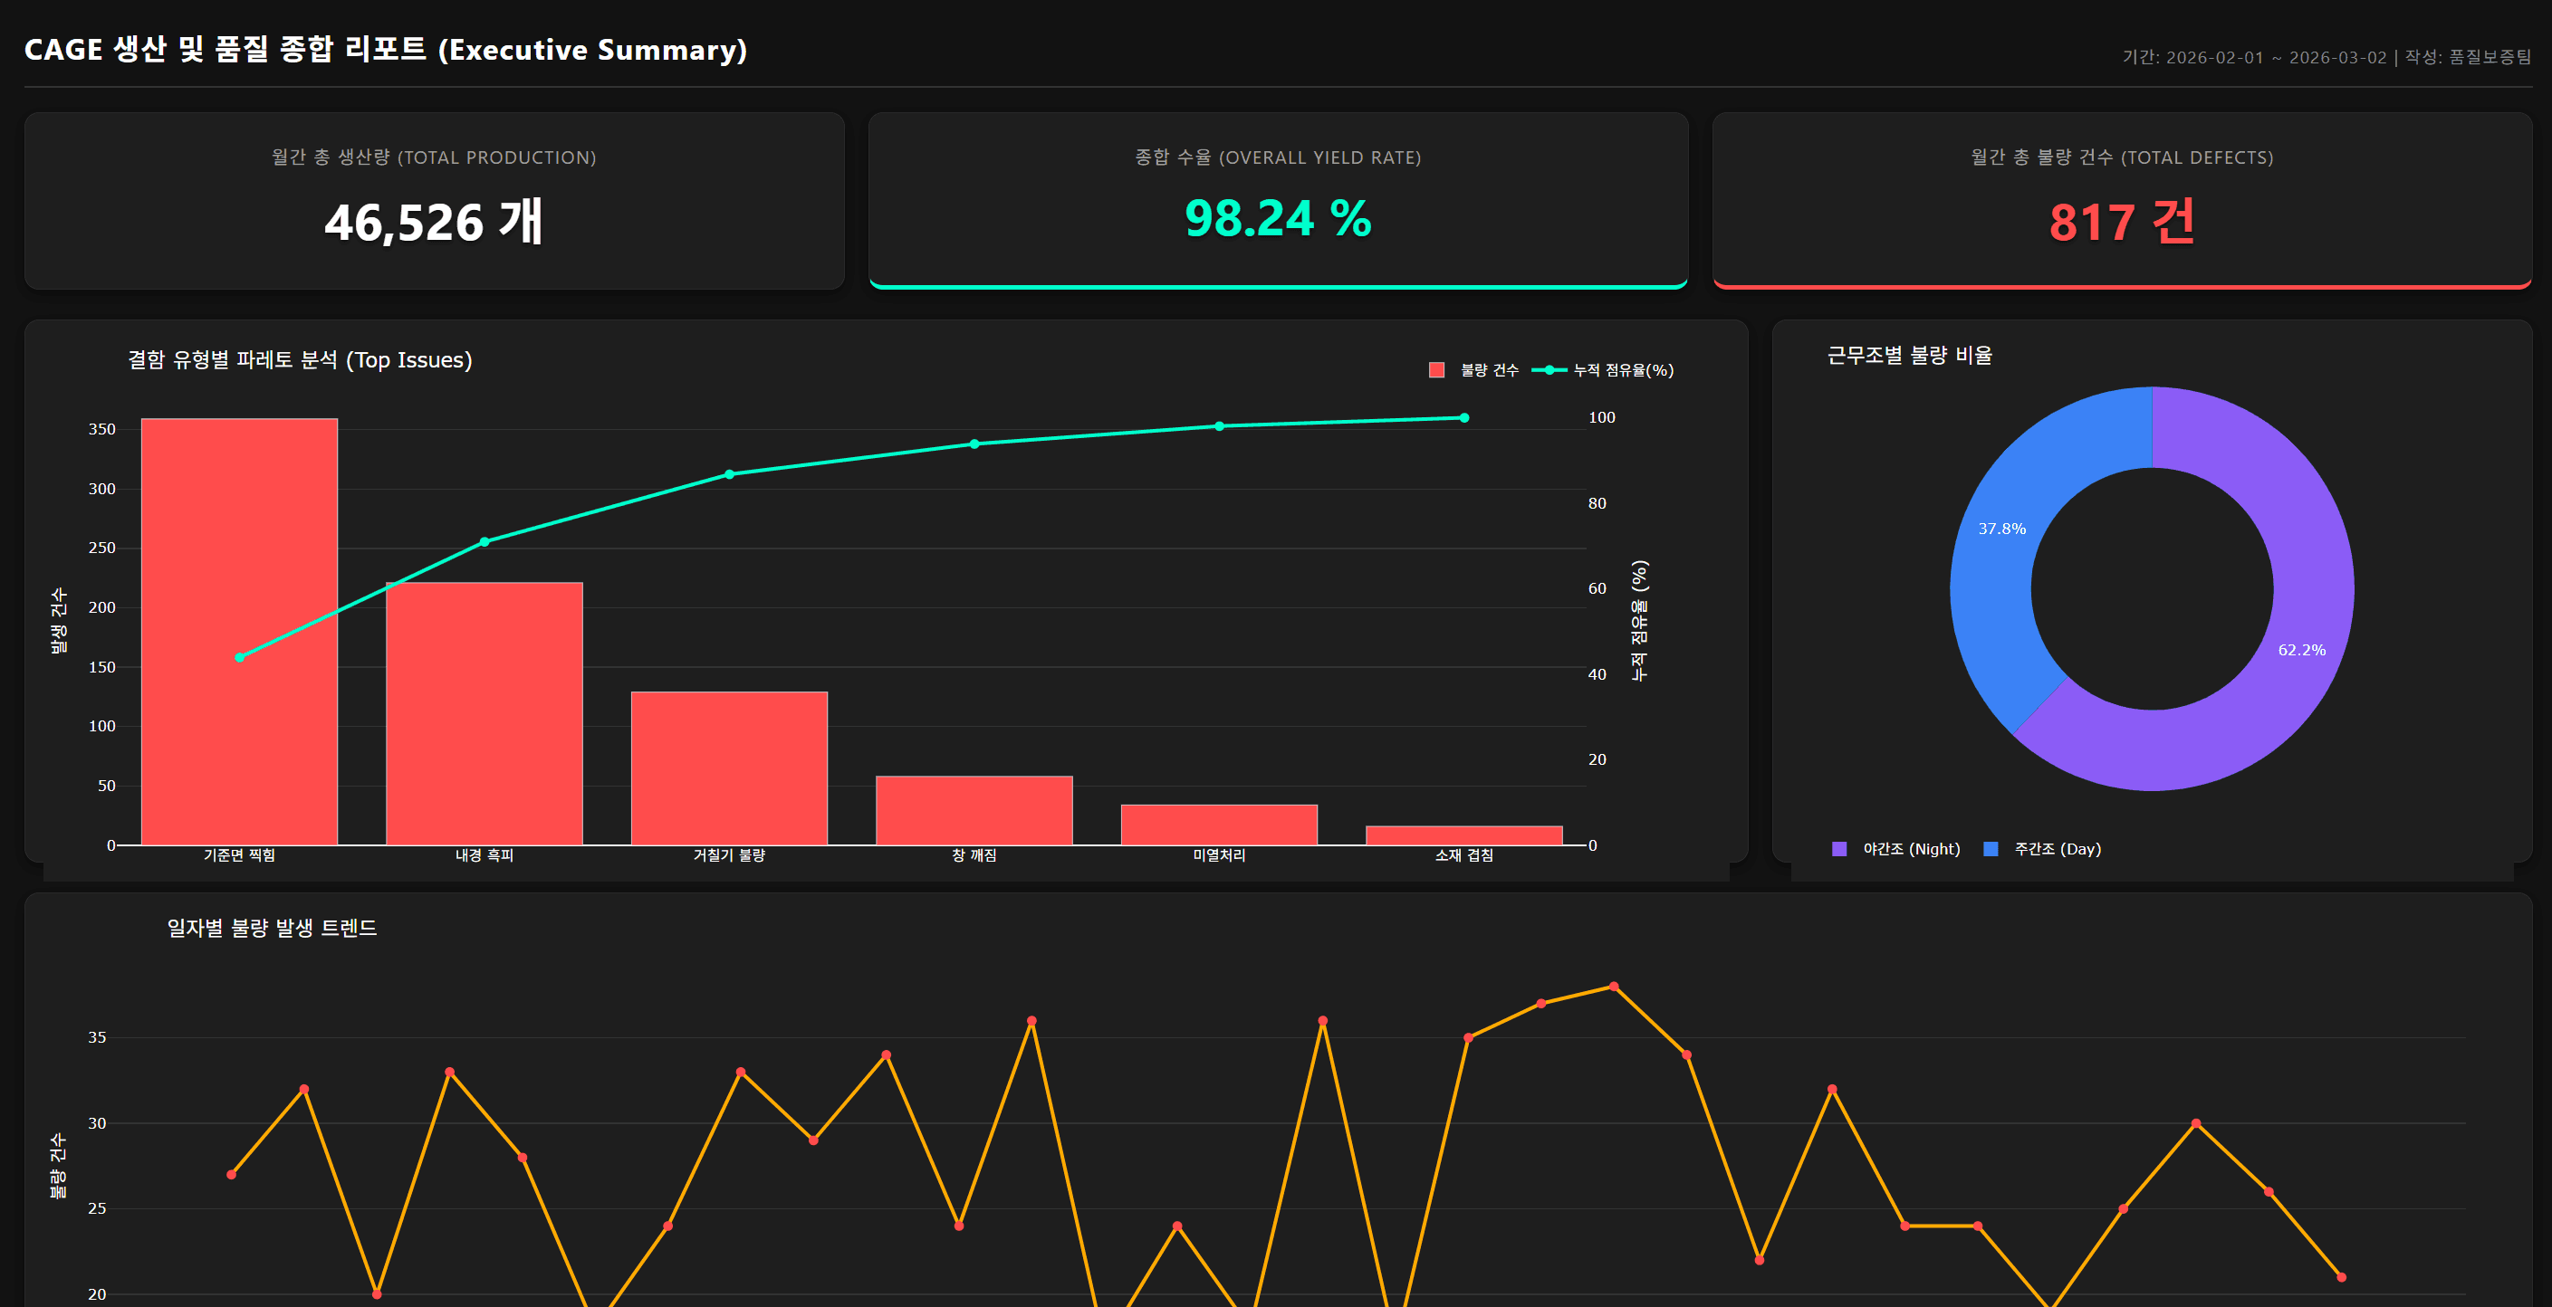The image size is (2552, 1307).
Task: Toggle the 주간조 (Day) legend entry
Action: point(2043,850)
